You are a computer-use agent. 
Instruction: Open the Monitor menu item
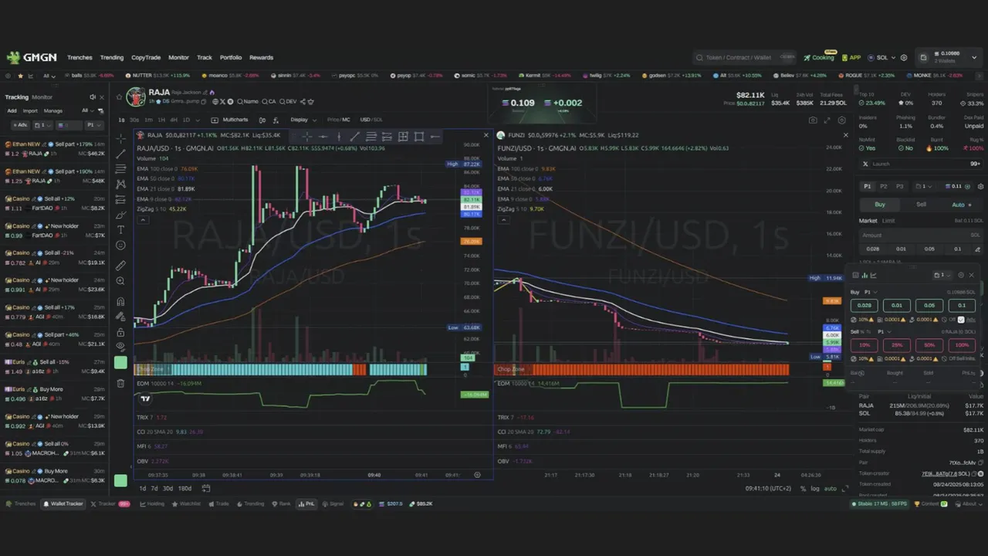(178, 57)
